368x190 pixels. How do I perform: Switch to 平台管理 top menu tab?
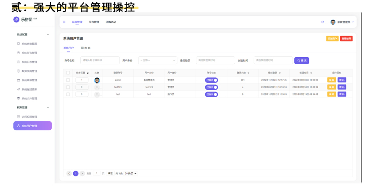(x=94, y=22)
